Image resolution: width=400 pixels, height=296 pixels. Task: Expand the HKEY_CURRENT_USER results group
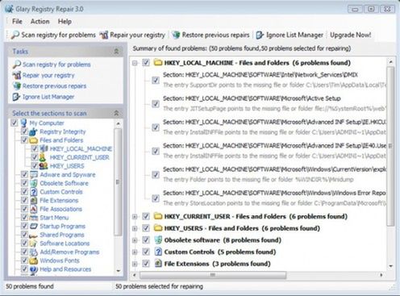coord(135,216)
